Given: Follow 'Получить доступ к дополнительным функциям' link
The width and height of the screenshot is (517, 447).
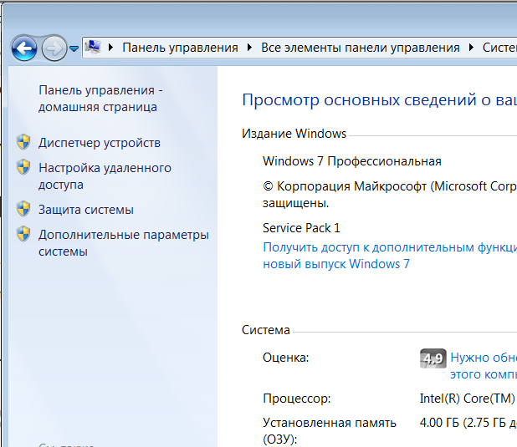Looking at the screenshot, I should [x=388, y=247].
